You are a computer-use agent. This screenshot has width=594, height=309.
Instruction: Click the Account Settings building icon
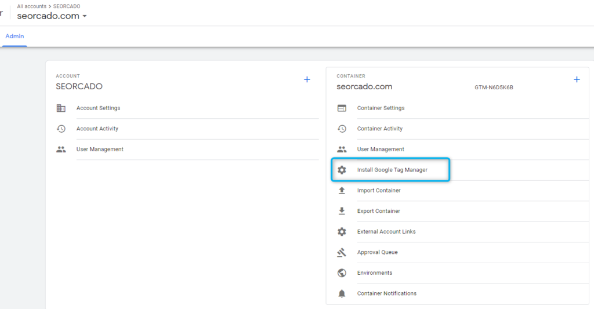[x=61, y=108]
